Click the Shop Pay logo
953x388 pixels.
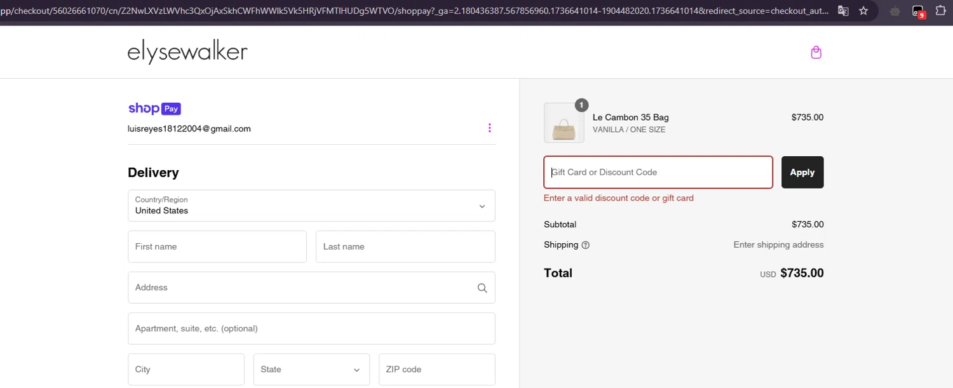154,109
